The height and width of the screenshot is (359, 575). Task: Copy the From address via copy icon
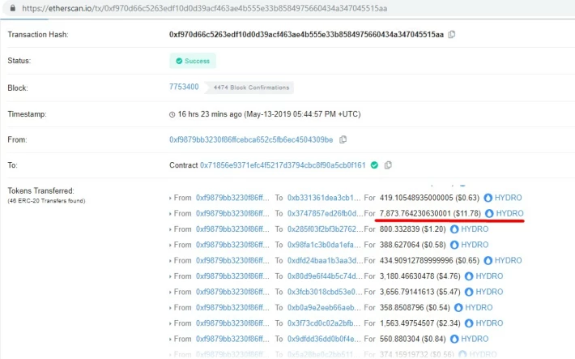click(343, 139)
